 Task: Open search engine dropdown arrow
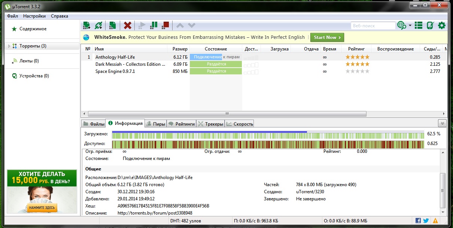pyautogui.click(x=410, y=25)
